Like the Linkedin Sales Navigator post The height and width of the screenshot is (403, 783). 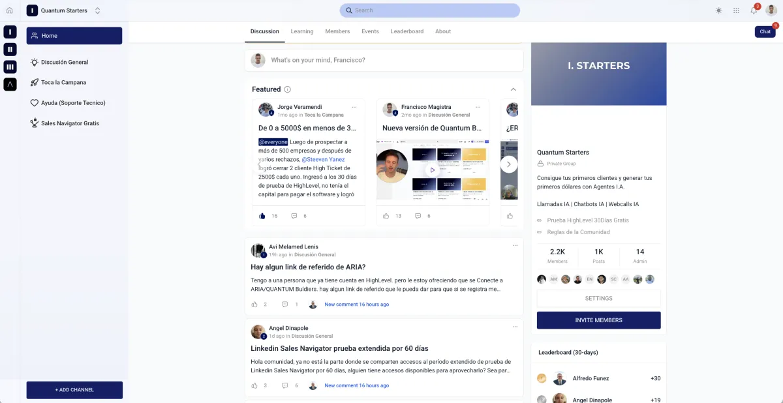255,385
